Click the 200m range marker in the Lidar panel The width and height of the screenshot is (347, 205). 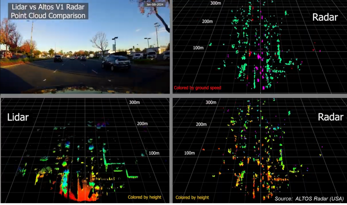[142, 123]
